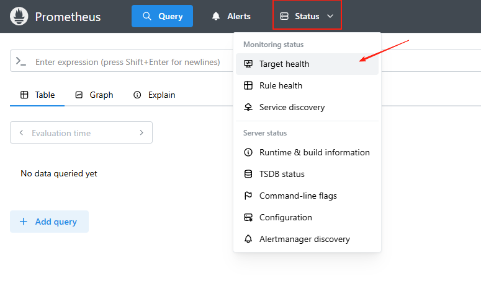Click the terminal prompt icon in expression box
The width and height of the screenshot is (481, 302).
21,61
